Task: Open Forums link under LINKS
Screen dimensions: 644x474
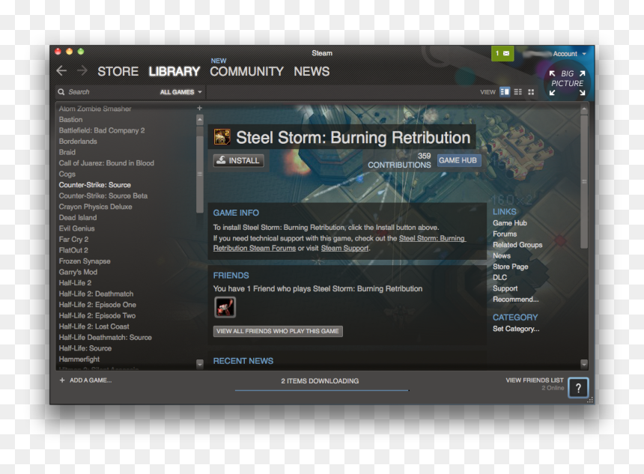Action: pyautogui.click(x=505, y=234)
